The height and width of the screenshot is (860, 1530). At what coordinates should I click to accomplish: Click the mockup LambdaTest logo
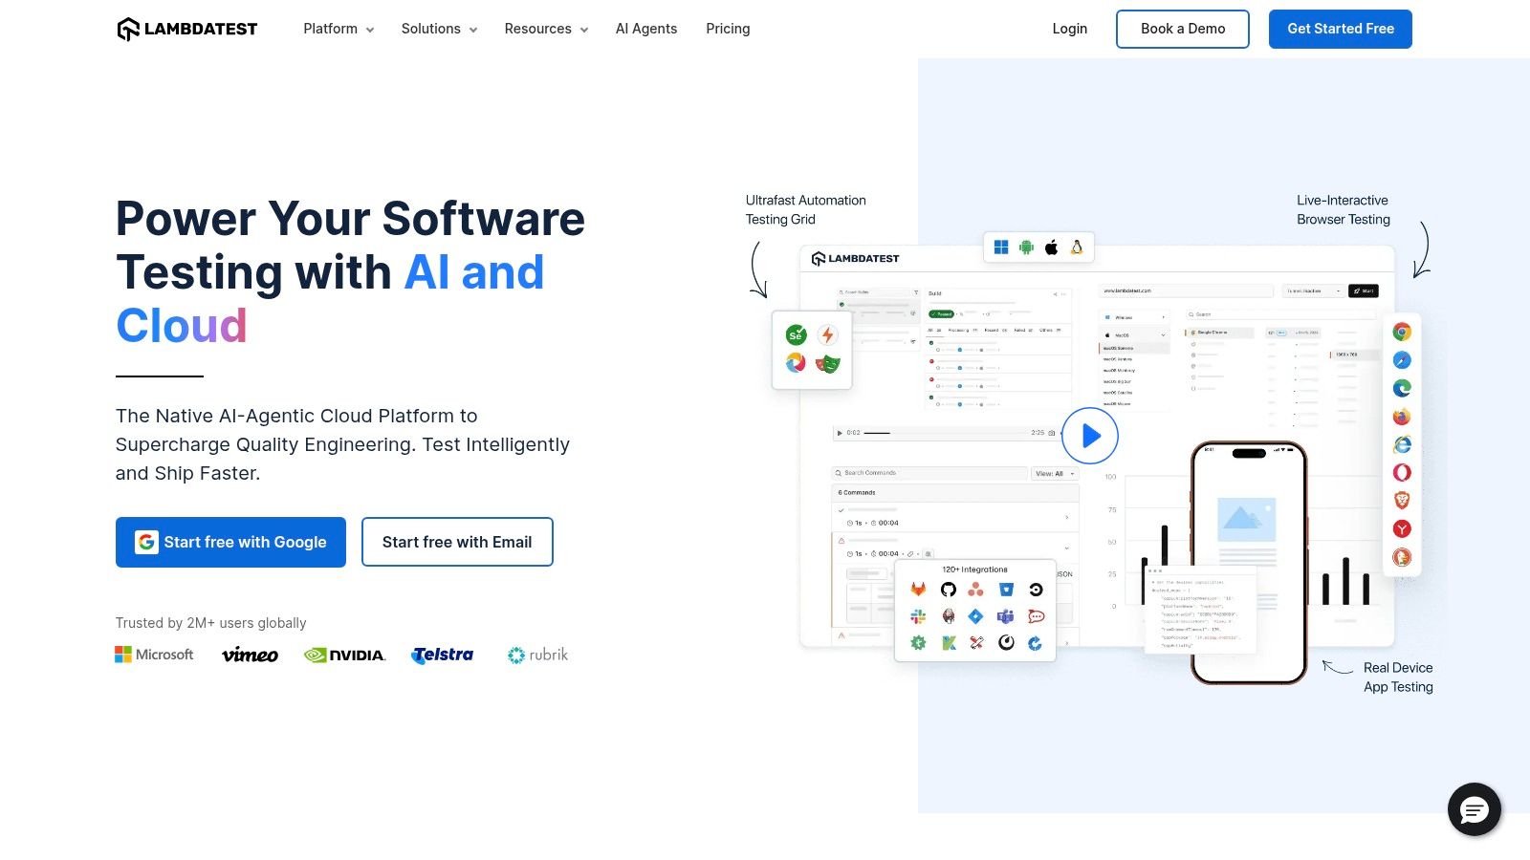pyautogui.click(x=855, y=258)
